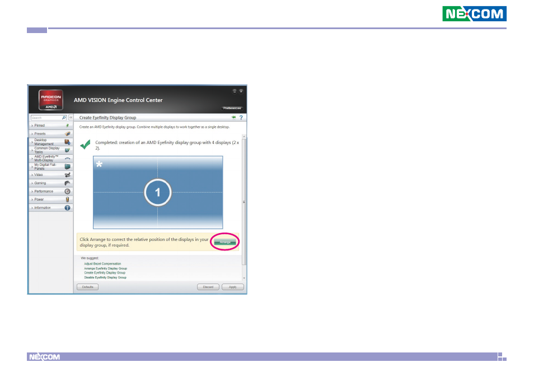Expand the AMD Eyefinity Multi-Display chevron
The image size is (534, 376).
pos(32,159)
